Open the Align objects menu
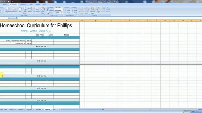 point(98,10)
